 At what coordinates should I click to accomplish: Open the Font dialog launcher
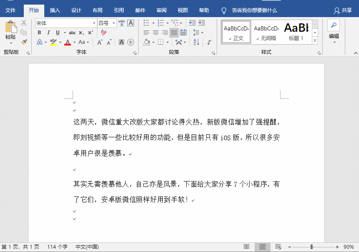[135, 53]
